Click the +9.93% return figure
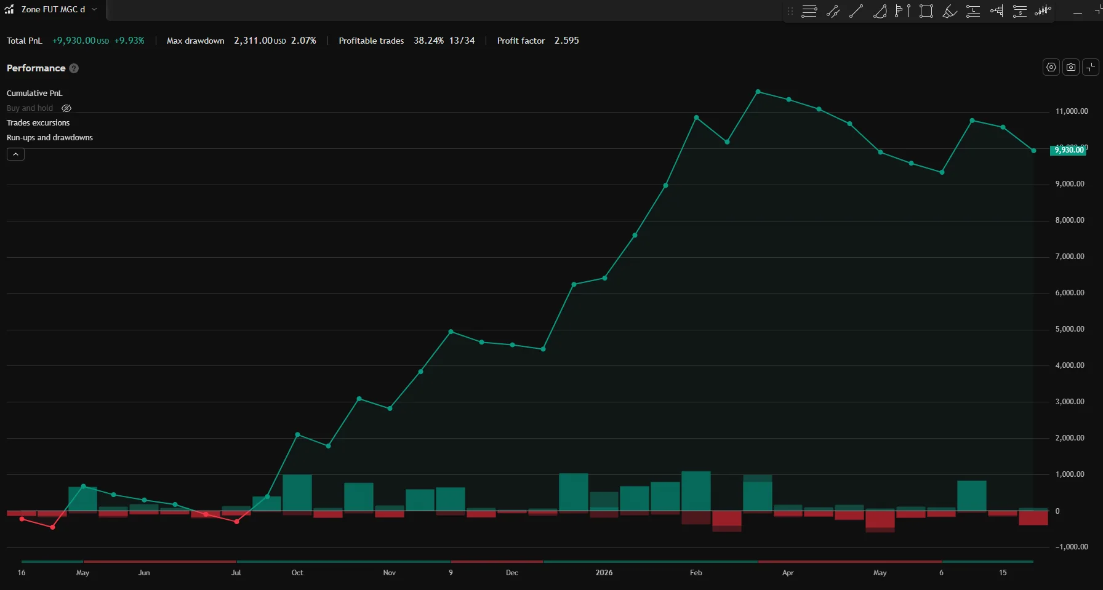 click(129, 41)
